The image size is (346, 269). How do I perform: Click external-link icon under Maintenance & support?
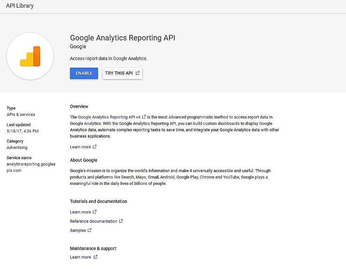pyautogui.click(x=95, y=257)
